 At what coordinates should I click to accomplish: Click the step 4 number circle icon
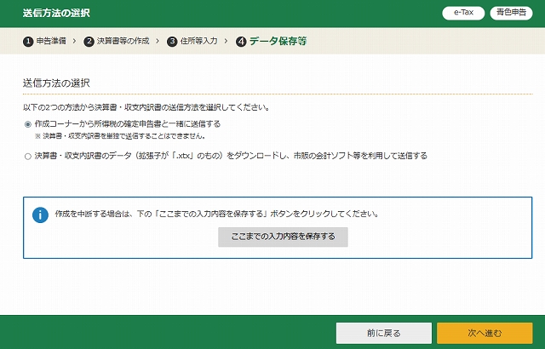(241, 41)
